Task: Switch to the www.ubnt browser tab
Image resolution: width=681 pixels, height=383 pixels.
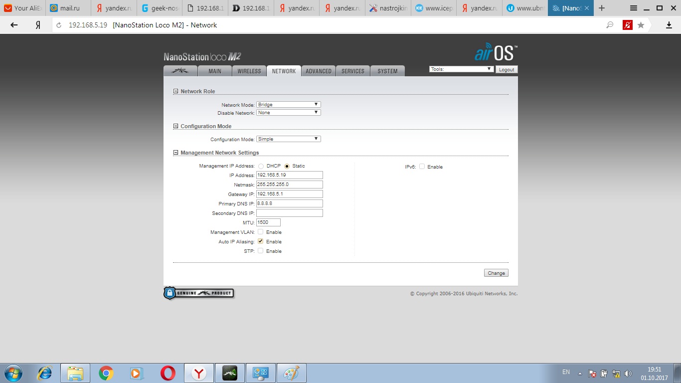Action: pos(525,8)
